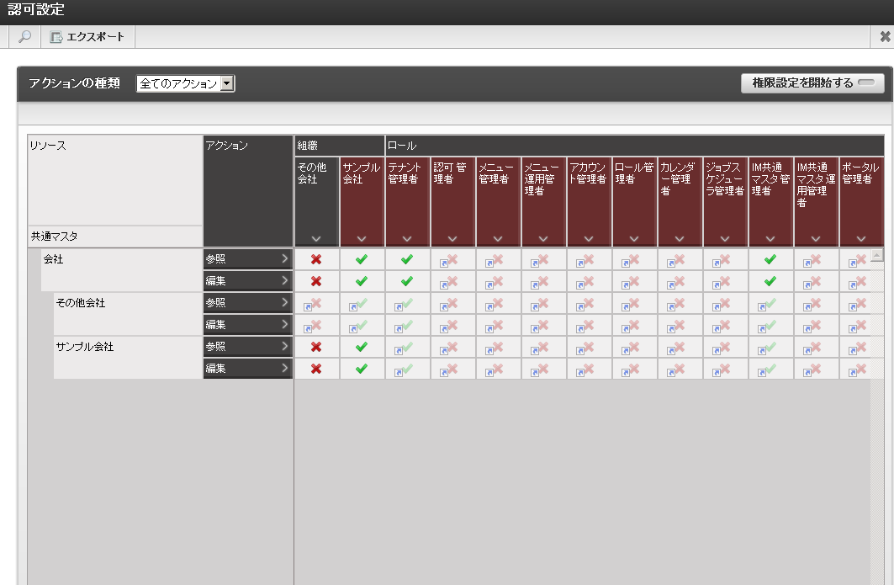
Task: Click inherited allow icon for その他会社 参照 サンプル会社 column
Action: click(x=358, y=304)
